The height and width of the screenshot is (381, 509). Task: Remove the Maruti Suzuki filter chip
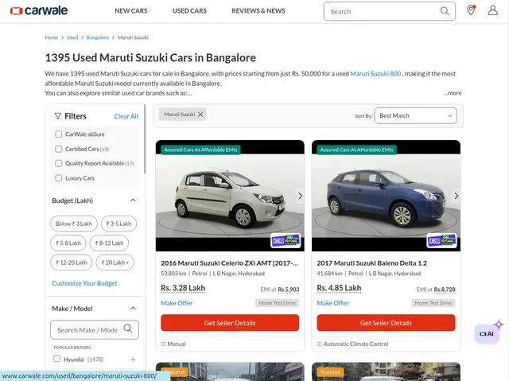pos(200,115)
